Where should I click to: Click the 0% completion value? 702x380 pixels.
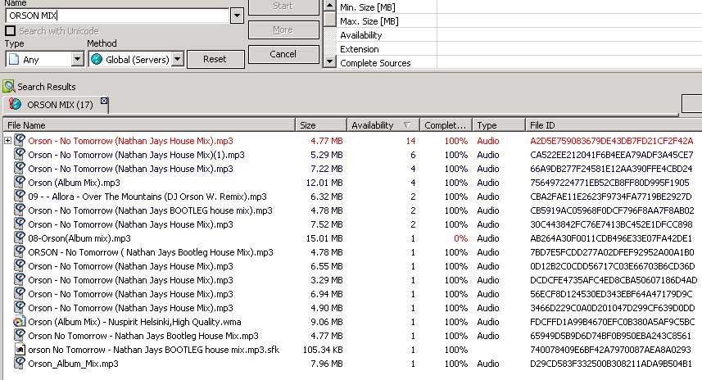pyautogui.click(x=460, y=238)
